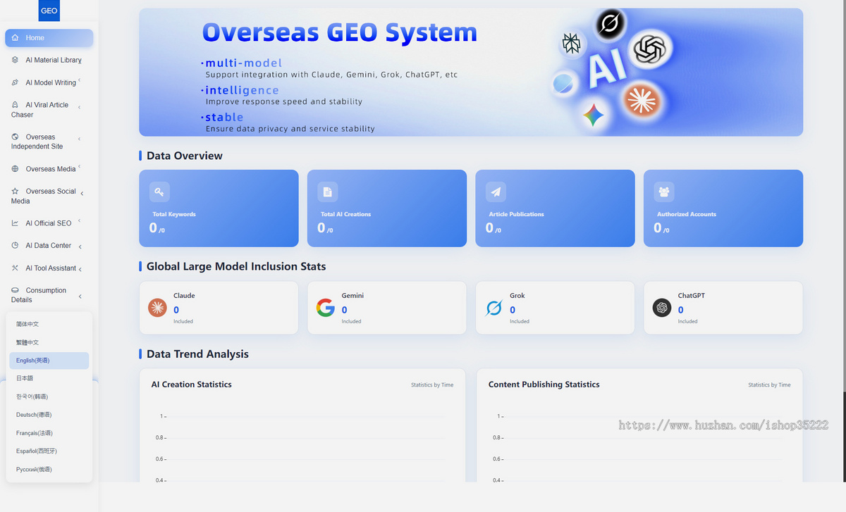The image size is (846, 512).
Task: Click the Overseas Media globe icon
Action: point(16,169)
